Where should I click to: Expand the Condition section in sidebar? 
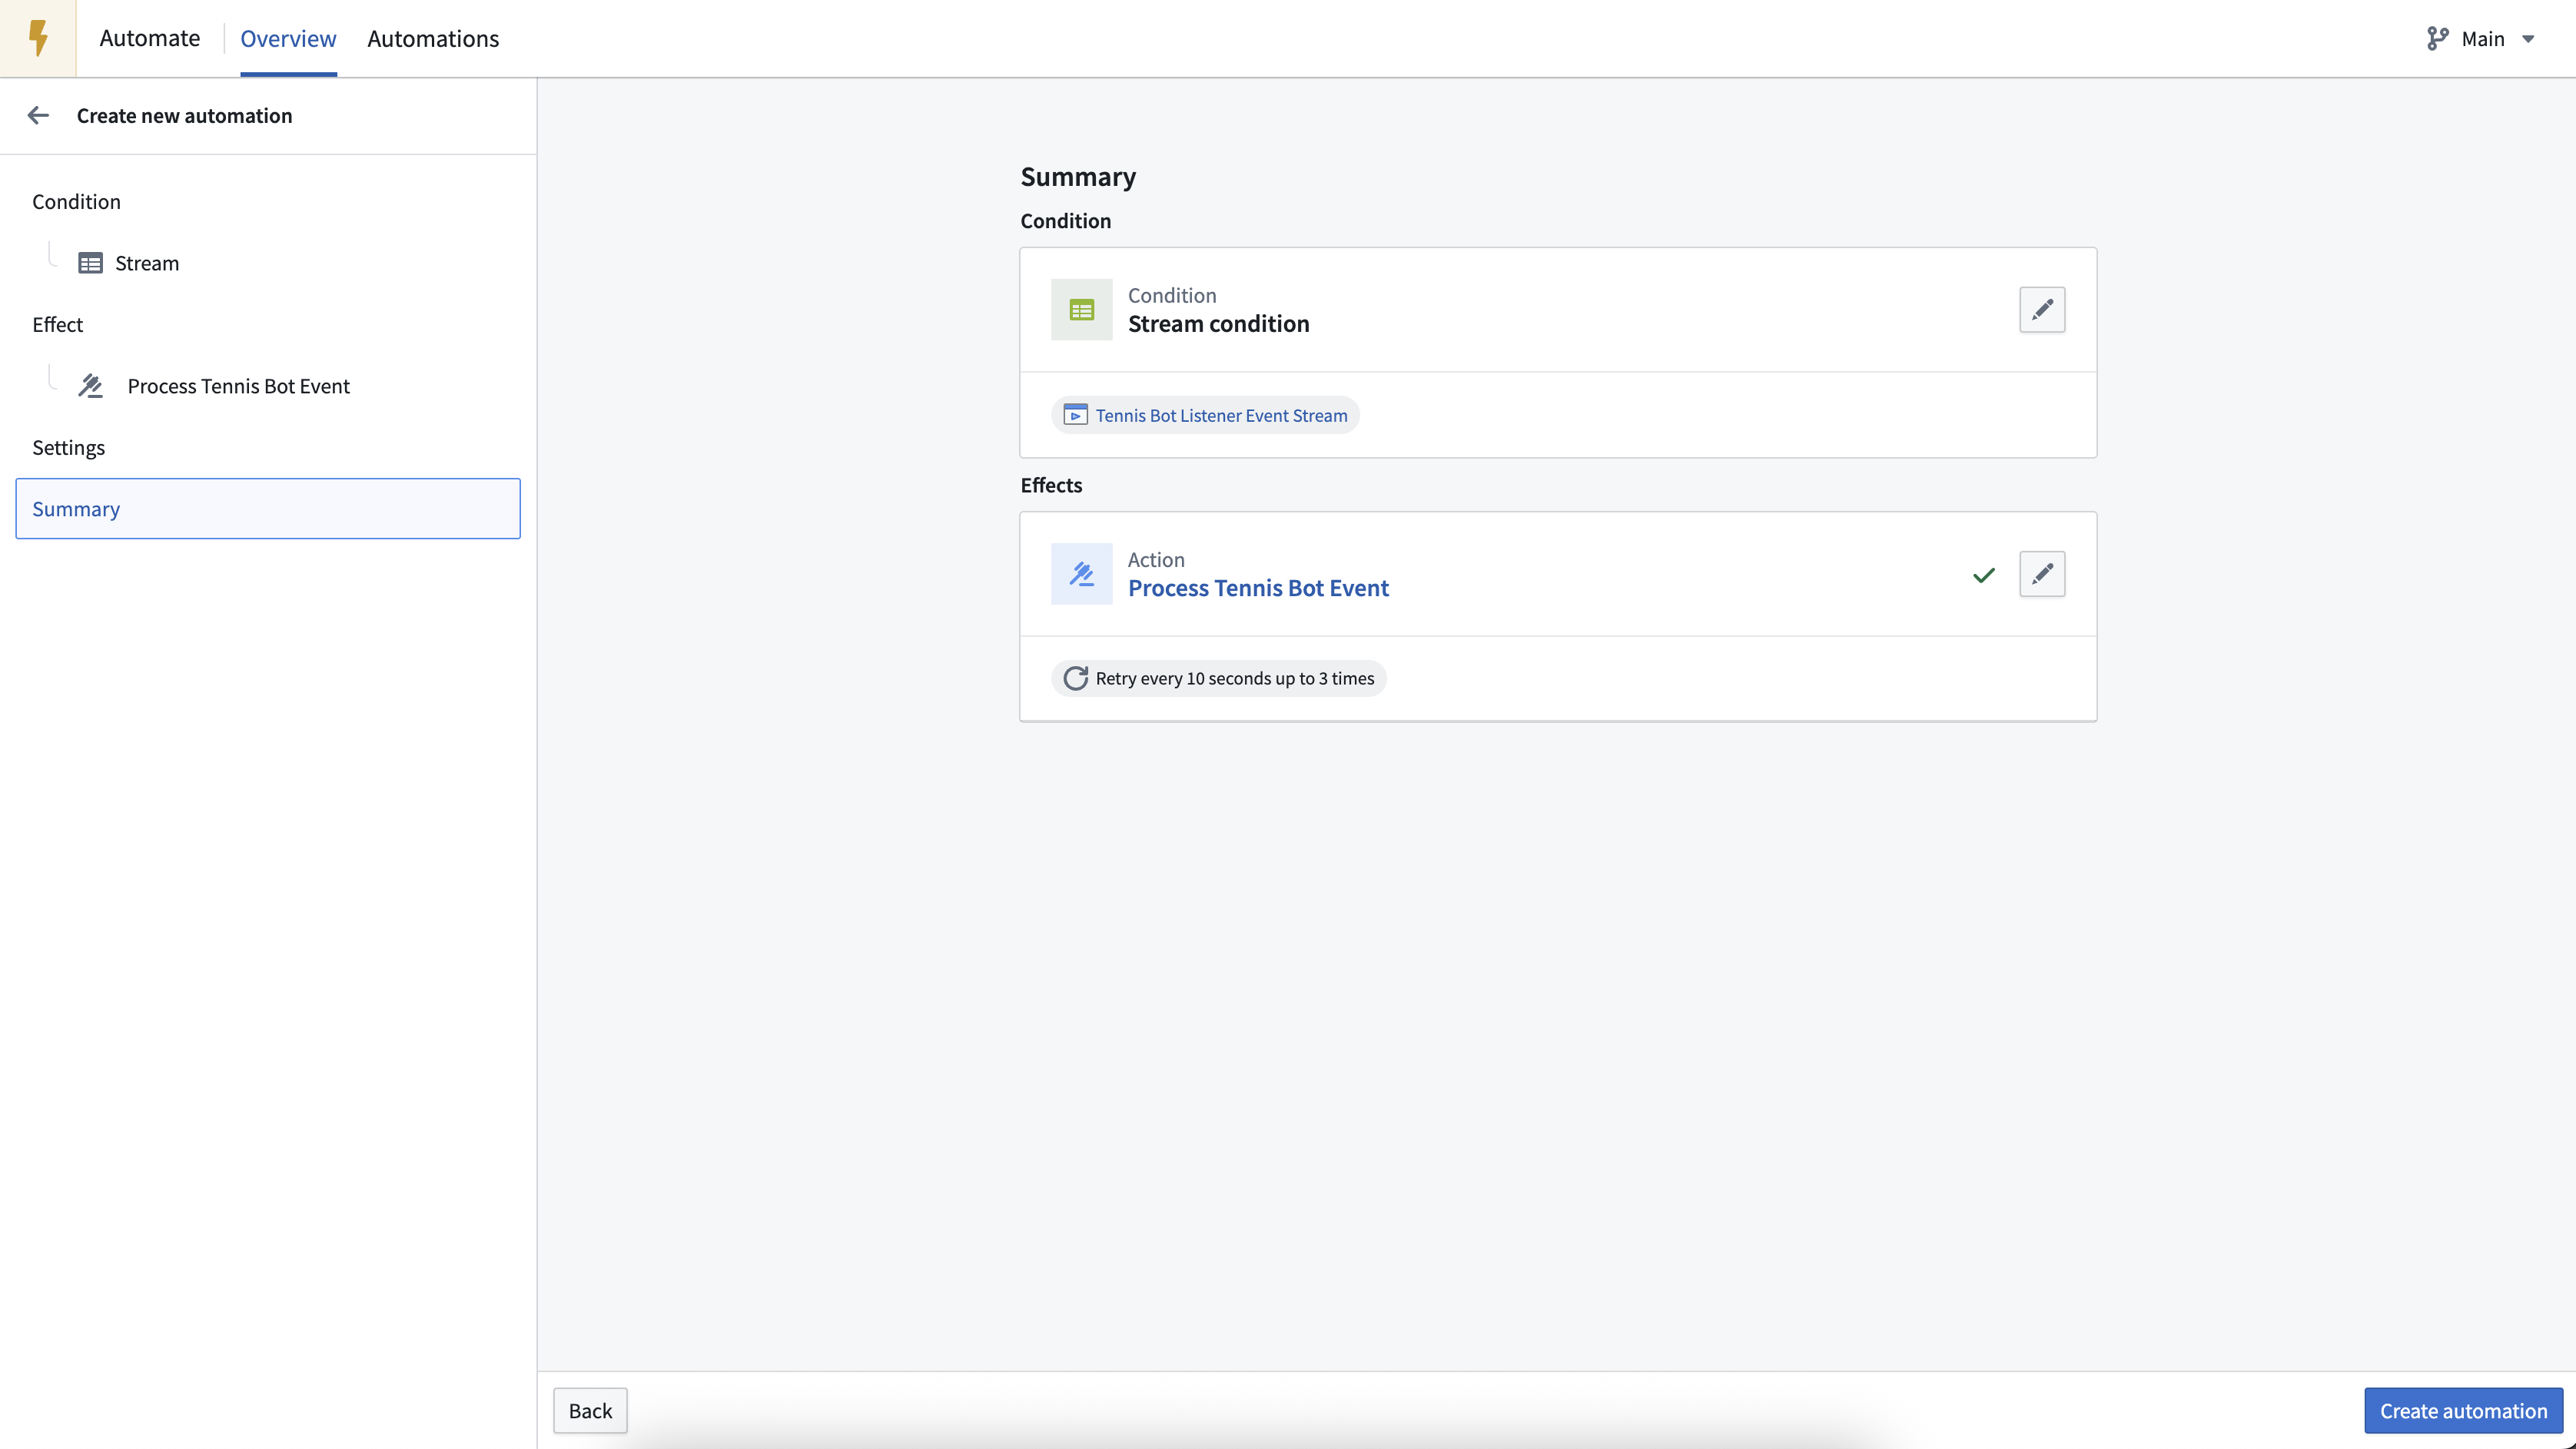pyautogui.click(x=76, y=201)
